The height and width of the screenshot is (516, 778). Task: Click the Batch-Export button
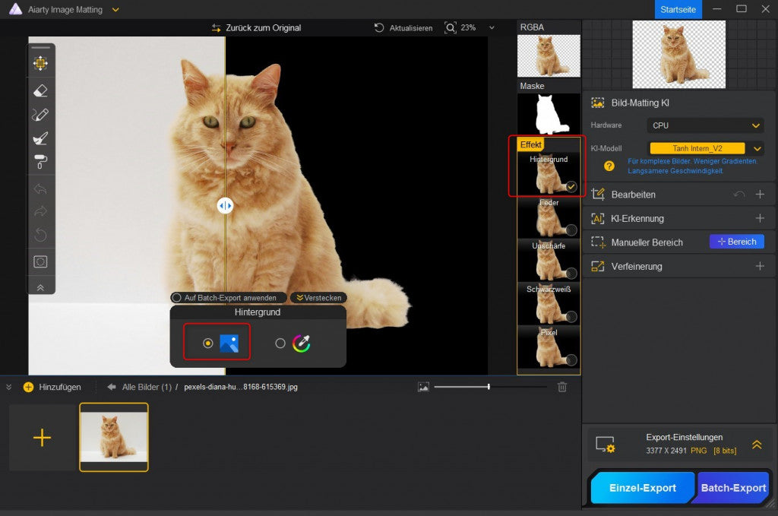(x=733, y=488)
